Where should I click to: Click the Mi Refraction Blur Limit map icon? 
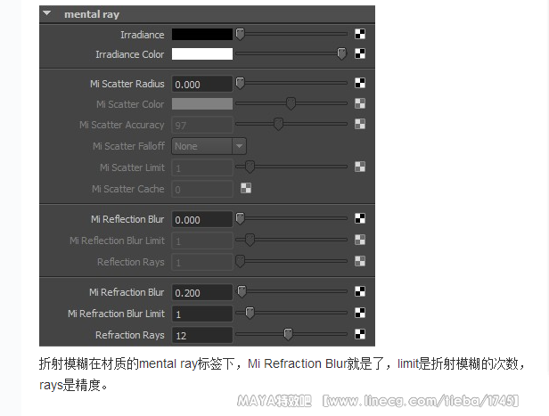pos(360,313)
